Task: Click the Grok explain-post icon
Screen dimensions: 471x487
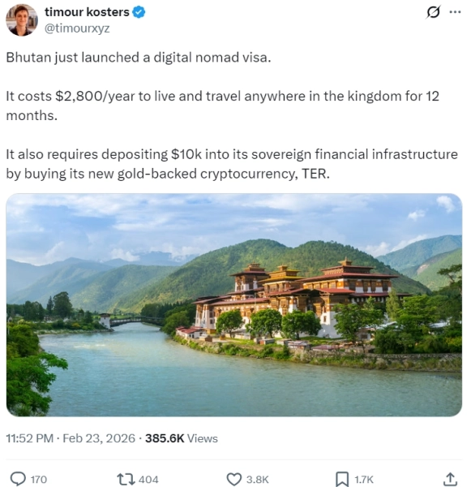Action: (x=433, y=13)
